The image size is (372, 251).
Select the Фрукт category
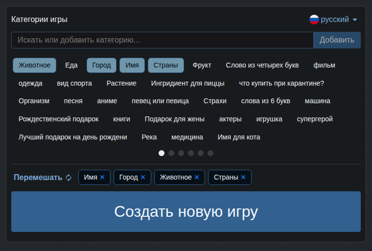[x=202, y=65]
